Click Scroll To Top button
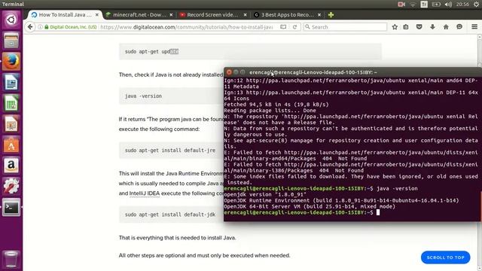 click(445, 257)
